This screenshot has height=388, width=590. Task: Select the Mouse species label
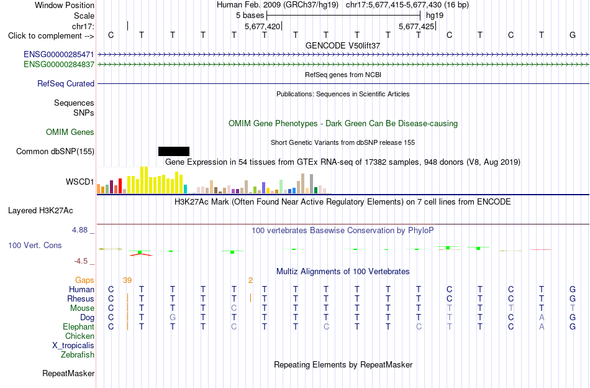[x=82, y=308]
